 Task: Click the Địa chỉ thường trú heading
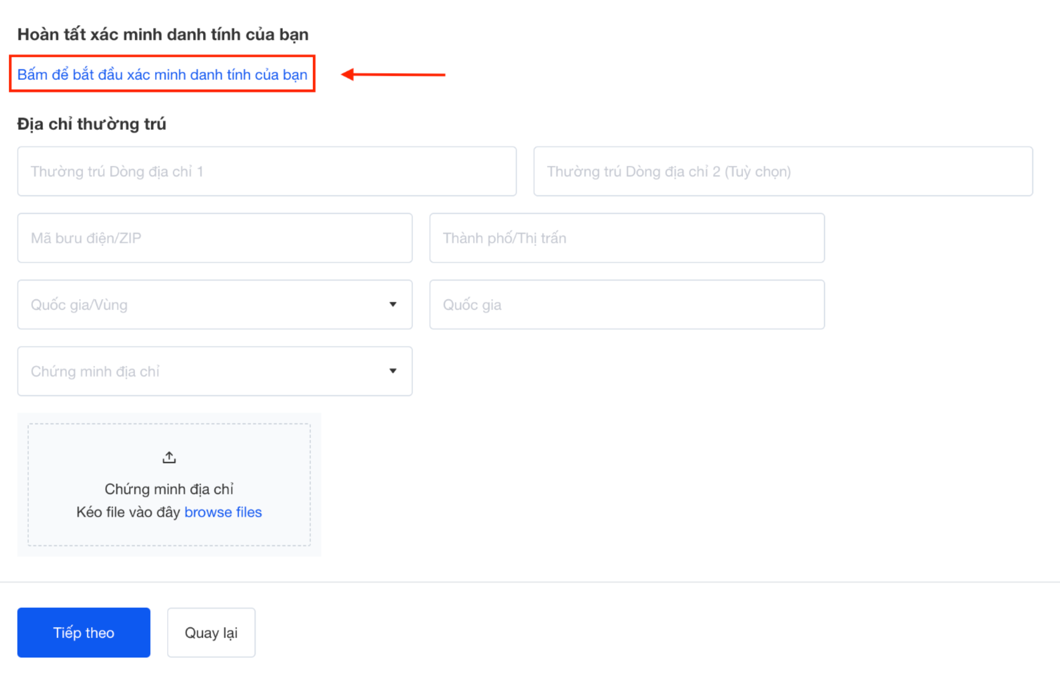(x=92, y=124)
